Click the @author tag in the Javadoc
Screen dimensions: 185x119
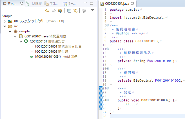click(x=122, y=33)
